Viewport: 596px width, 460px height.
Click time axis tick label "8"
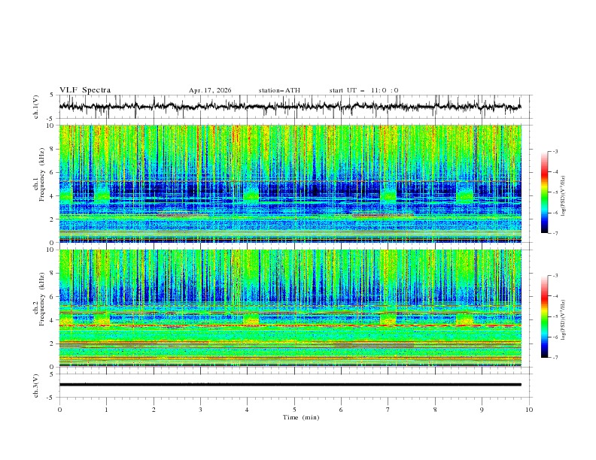(x=435, y=410)
